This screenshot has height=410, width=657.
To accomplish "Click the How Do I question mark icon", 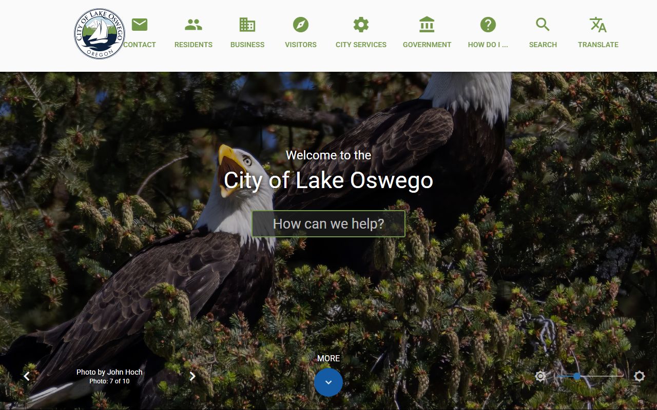I will tap(488, 25).
